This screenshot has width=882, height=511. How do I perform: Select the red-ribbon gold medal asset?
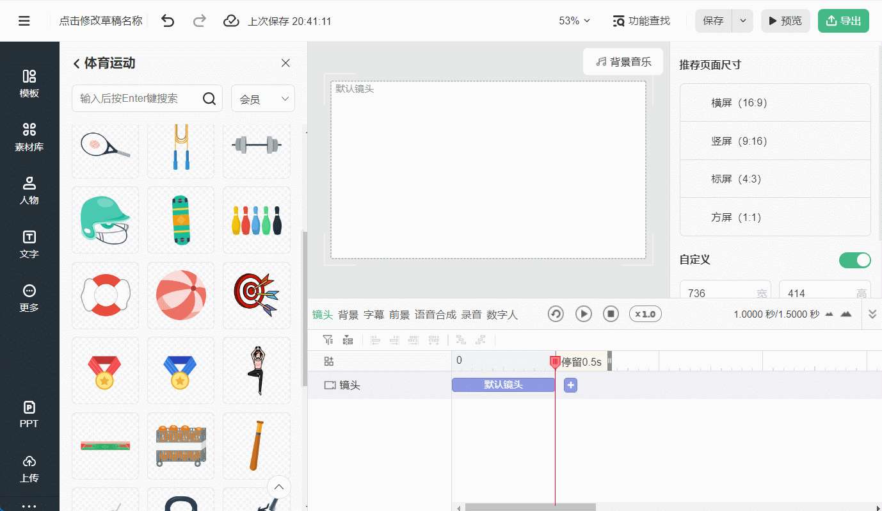point(106,371)
